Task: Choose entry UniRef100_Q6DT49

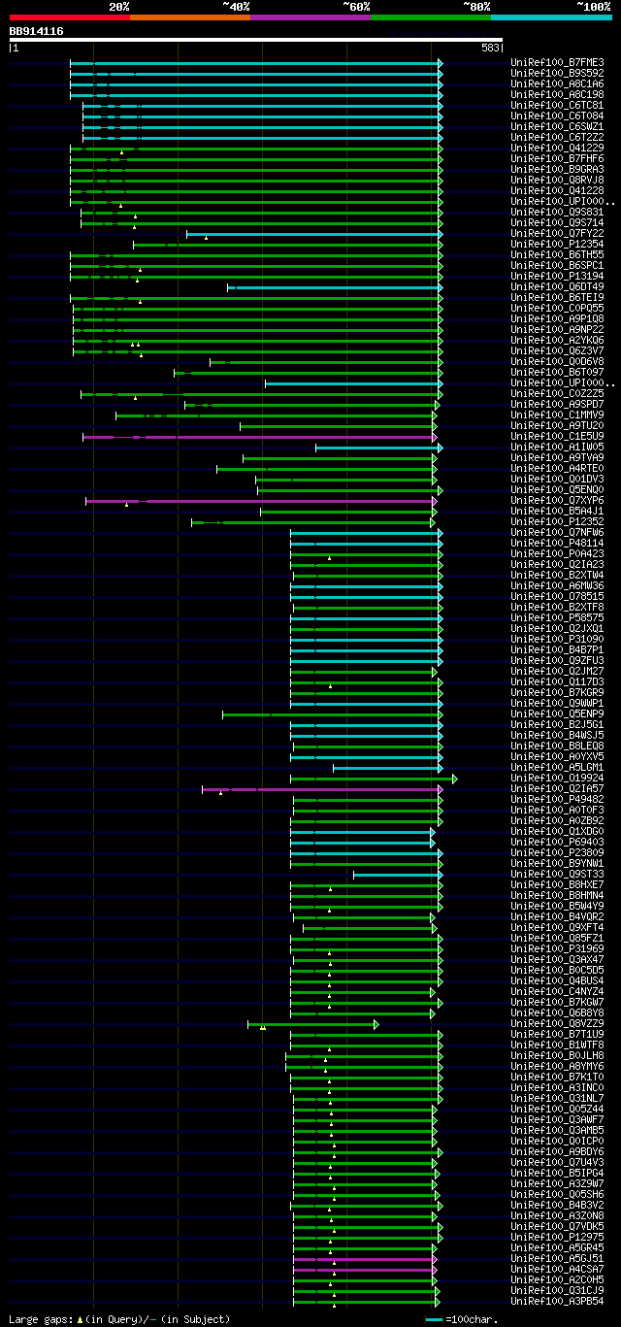Action: 557,287
